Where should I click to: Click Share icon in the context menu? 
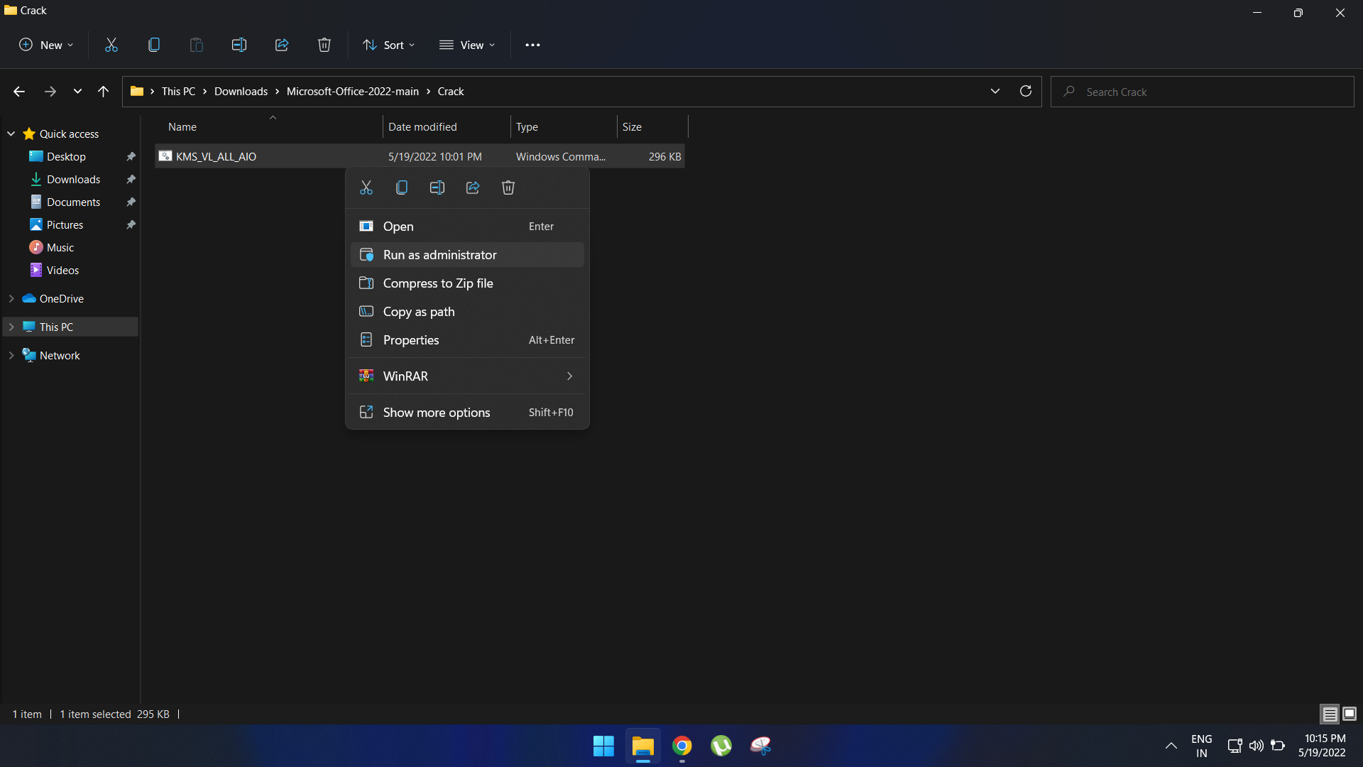point(473,187)
